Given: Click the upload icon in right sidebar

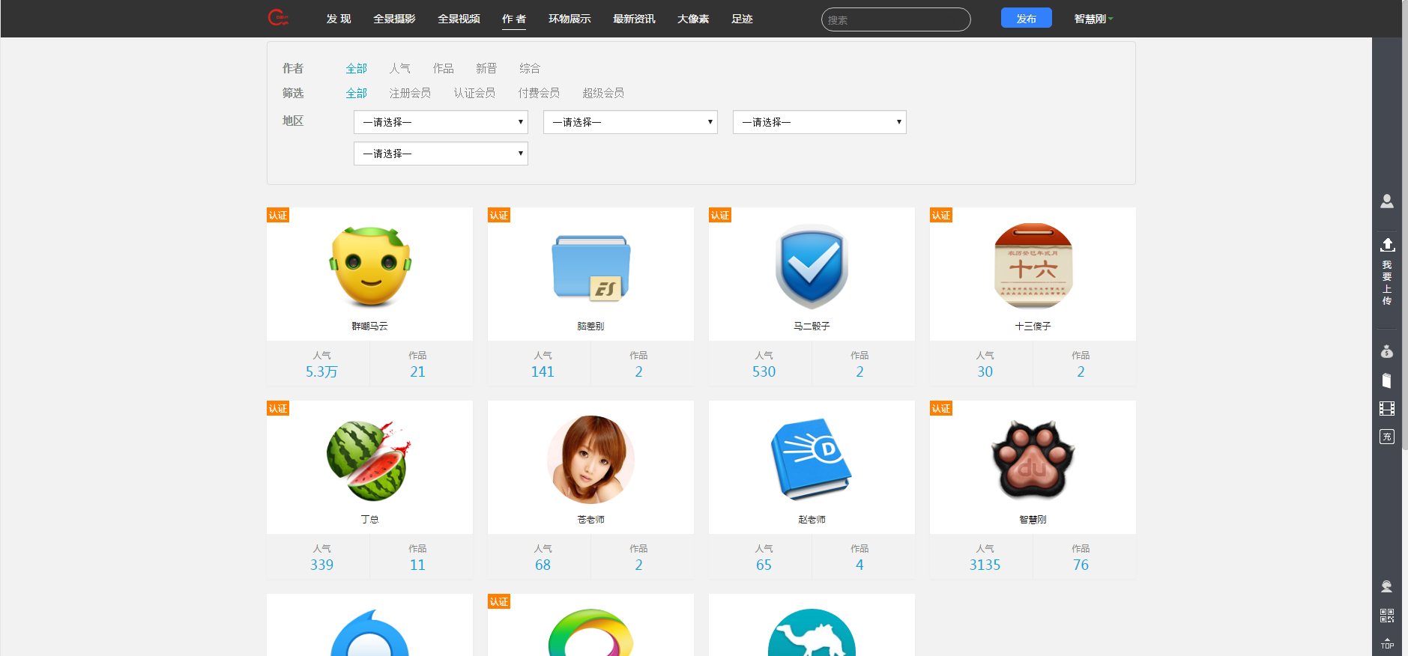Looking at the screenshot, I should coord(1386,245).
